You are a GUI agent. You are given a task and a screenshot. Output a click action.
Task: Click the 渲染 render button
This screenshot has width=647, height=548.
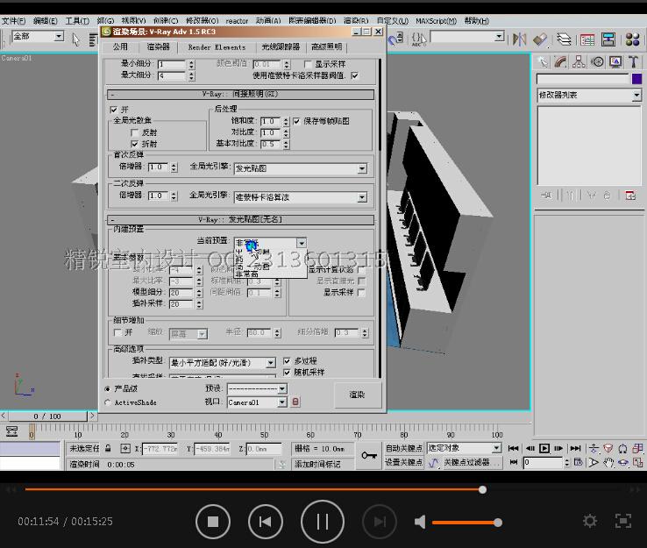358,395
